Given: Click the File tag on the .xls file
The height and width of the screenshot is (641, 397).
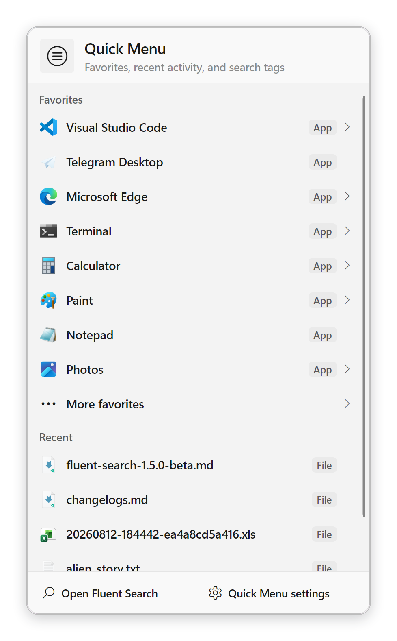Looking at the screenshot, I should [324, 534].
